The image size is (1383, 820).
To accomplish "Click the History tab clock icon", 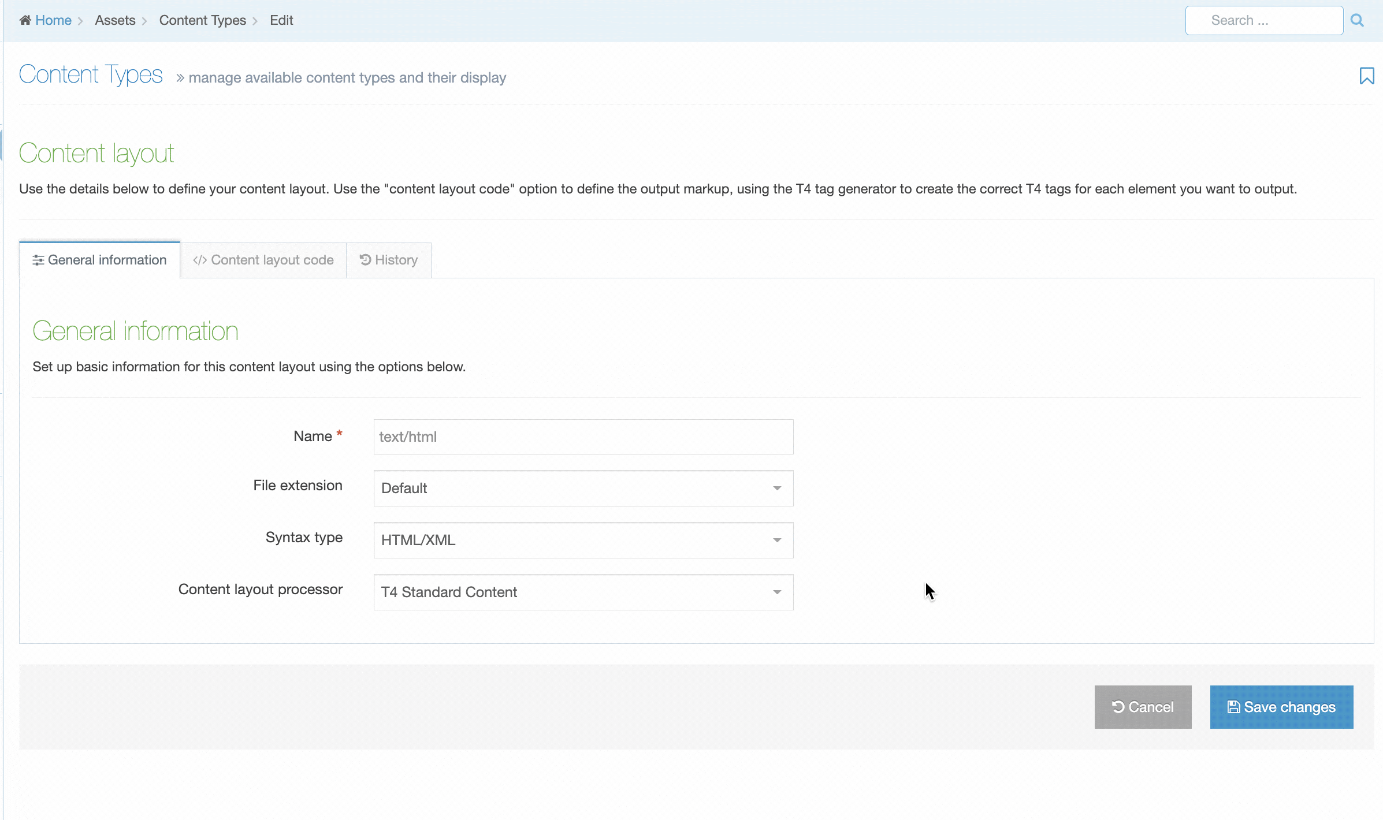I will pos(365,260).
